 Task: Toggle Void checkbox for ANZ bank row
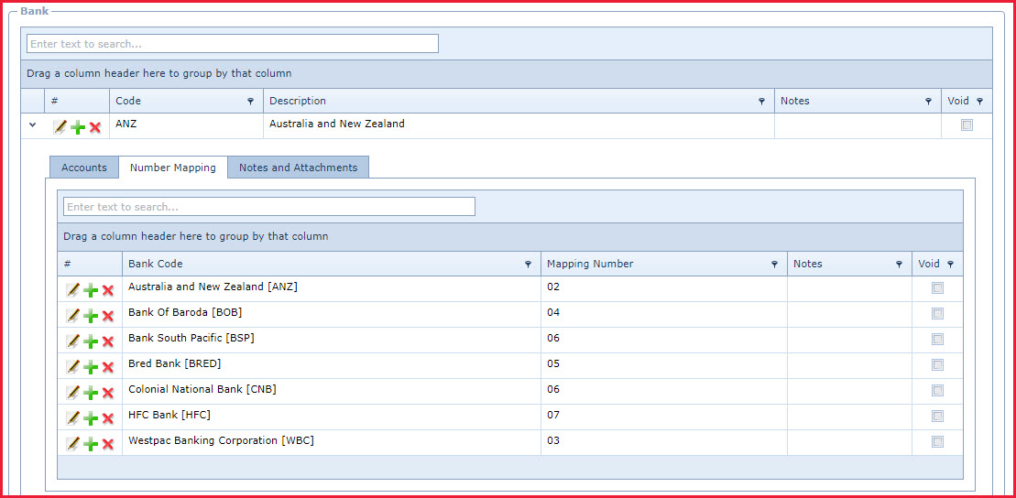(967, 125)
